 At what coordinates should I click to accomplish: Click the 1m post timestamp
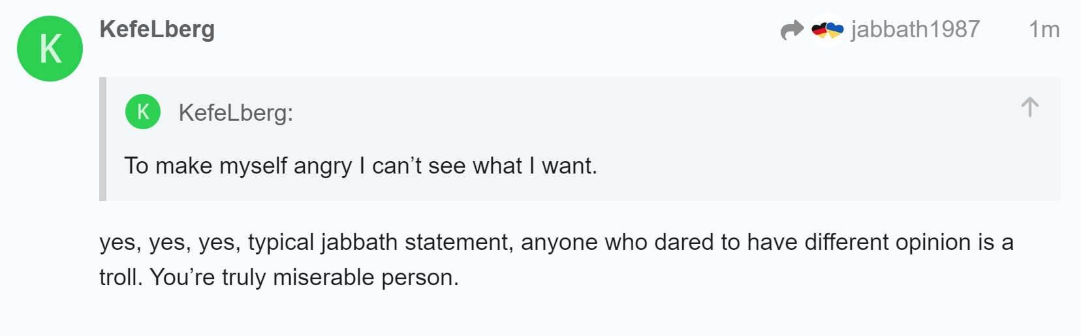(1044, 29)
